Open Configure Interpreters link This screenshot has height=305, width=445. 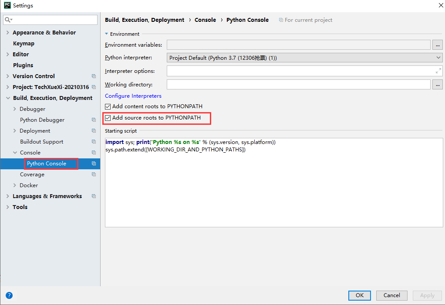pyautogui.click(x=133, y=96)
